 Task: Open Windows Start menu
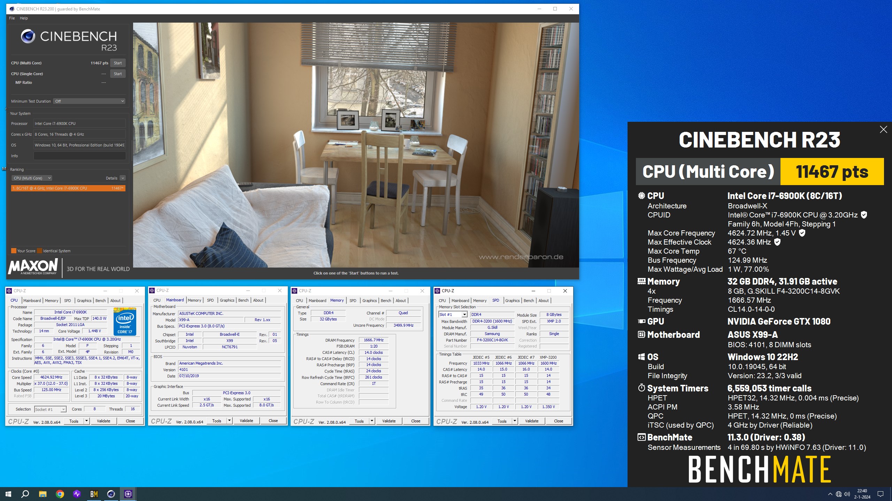[8, 494]
